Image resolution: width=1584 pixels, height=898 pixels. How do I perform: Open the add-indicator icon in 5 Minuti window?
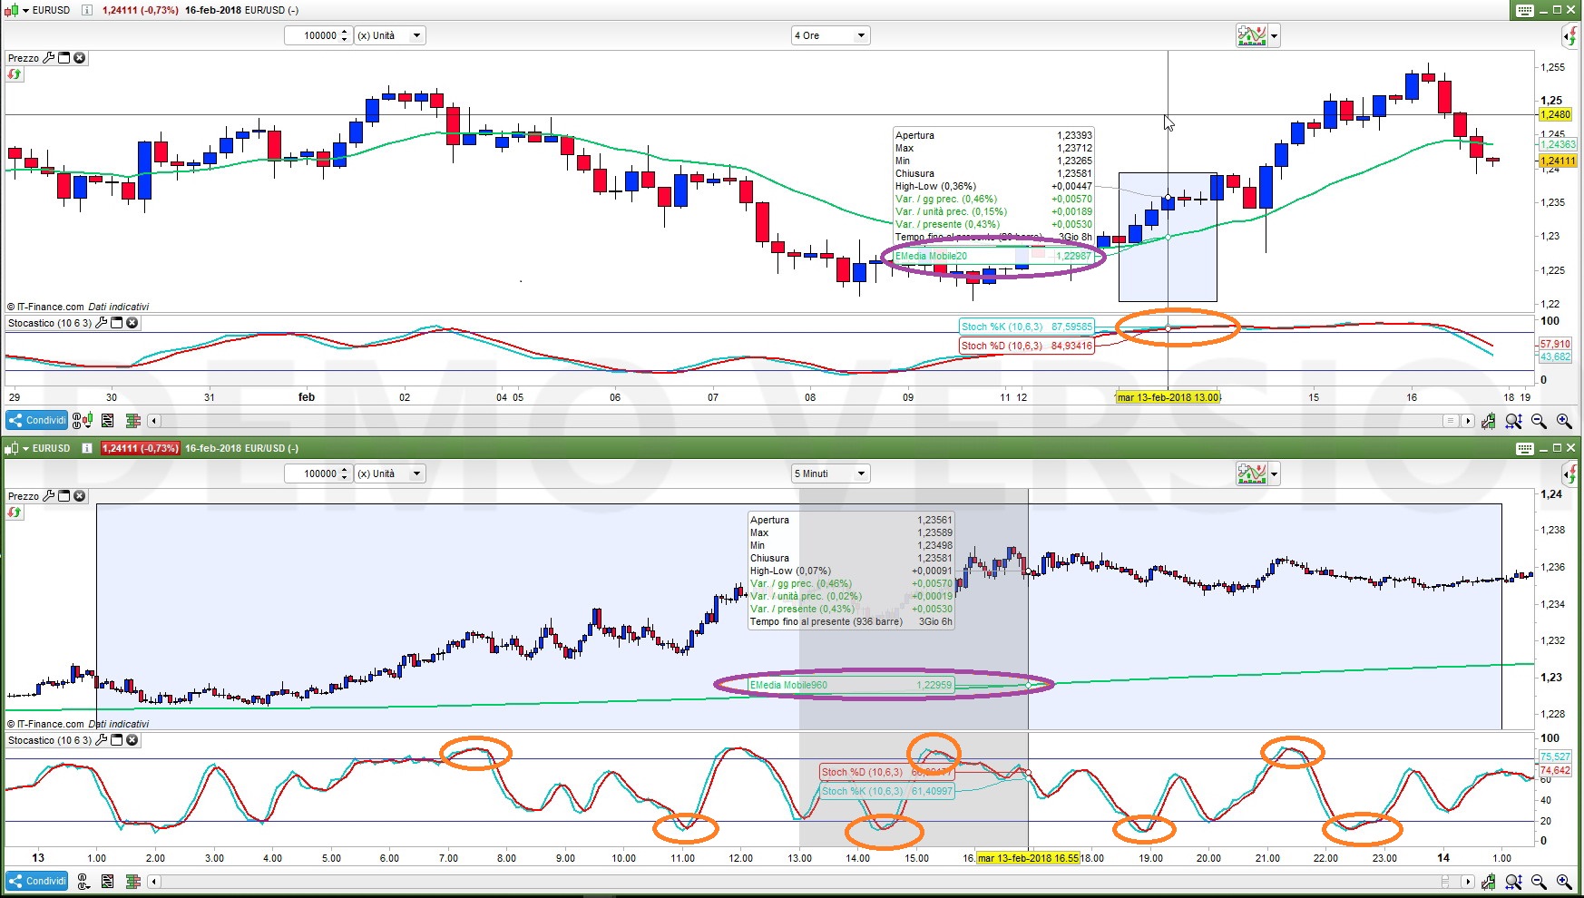coord(1252,473)
